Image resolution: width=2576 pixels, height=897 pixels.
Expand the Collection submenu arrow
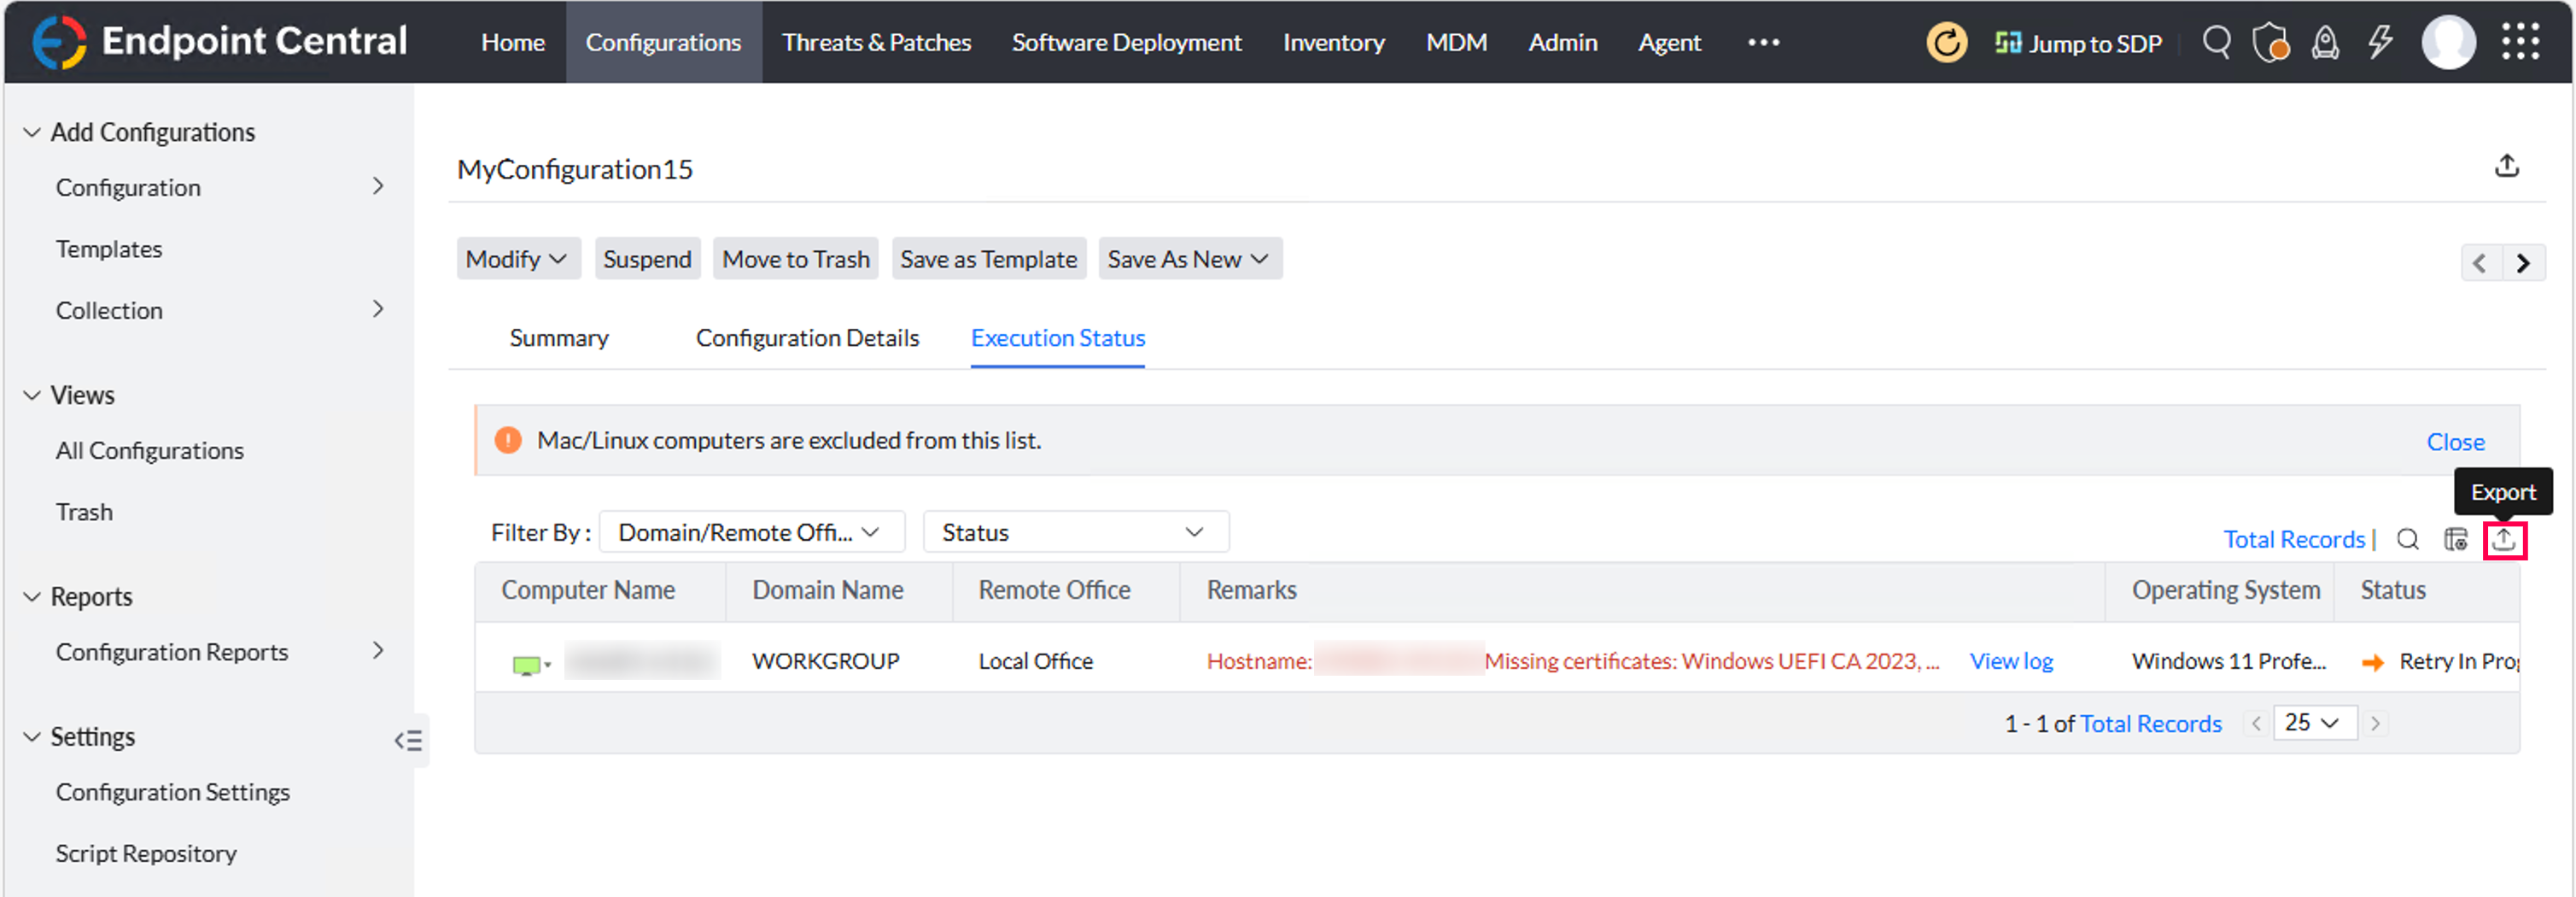click(378, 310)
